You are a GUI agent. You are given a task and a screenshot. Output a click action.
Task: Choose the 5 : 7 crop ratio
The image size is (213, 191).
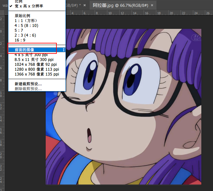(19, 30)
